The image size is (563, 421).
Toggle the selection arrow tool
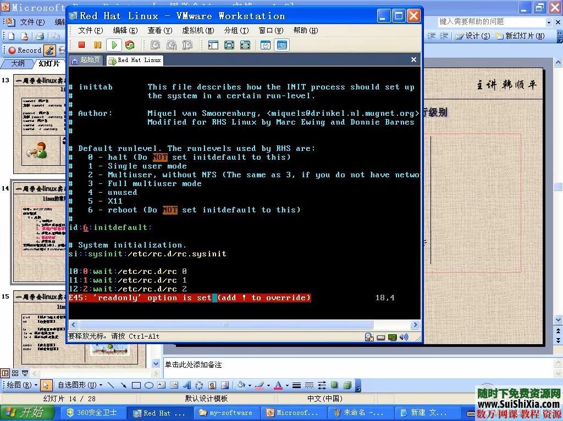tap(45, 385)
